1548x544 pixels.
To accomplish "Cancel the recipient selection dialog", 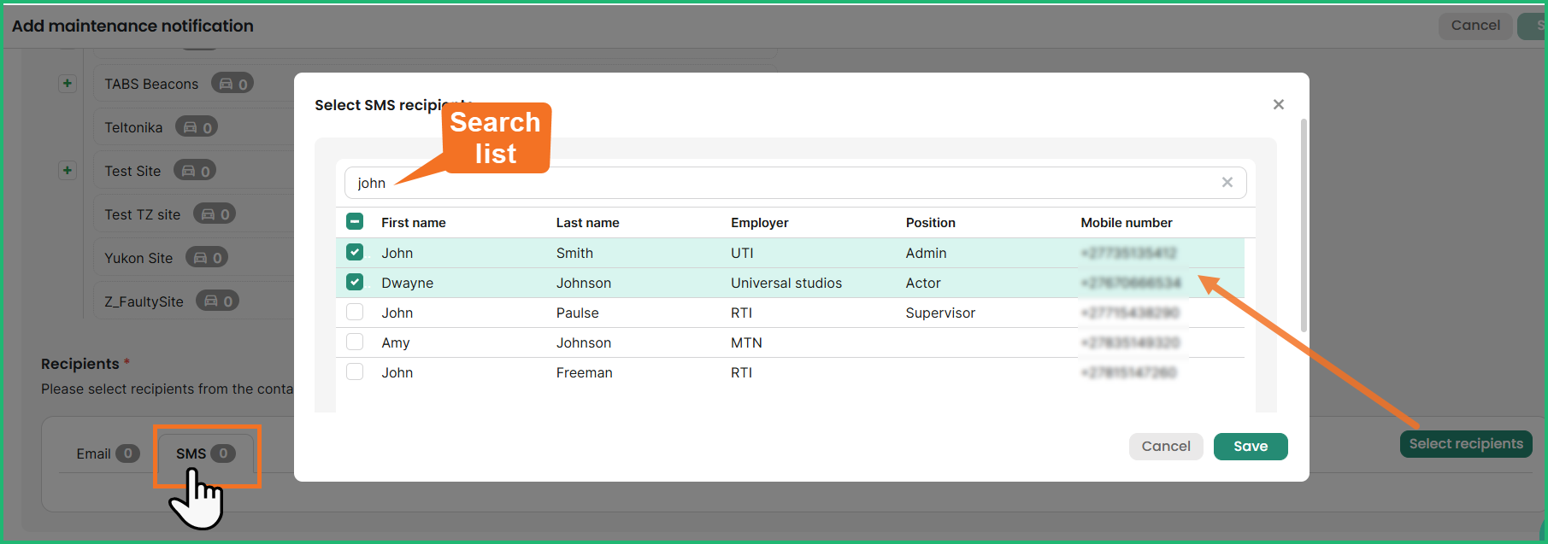I will [x=1165, y=447].
